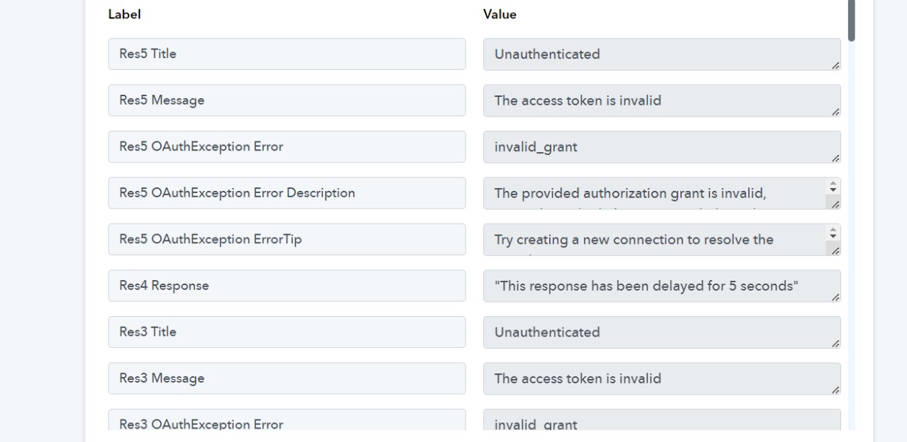Select the Res4 Response label field

point(287,286)
